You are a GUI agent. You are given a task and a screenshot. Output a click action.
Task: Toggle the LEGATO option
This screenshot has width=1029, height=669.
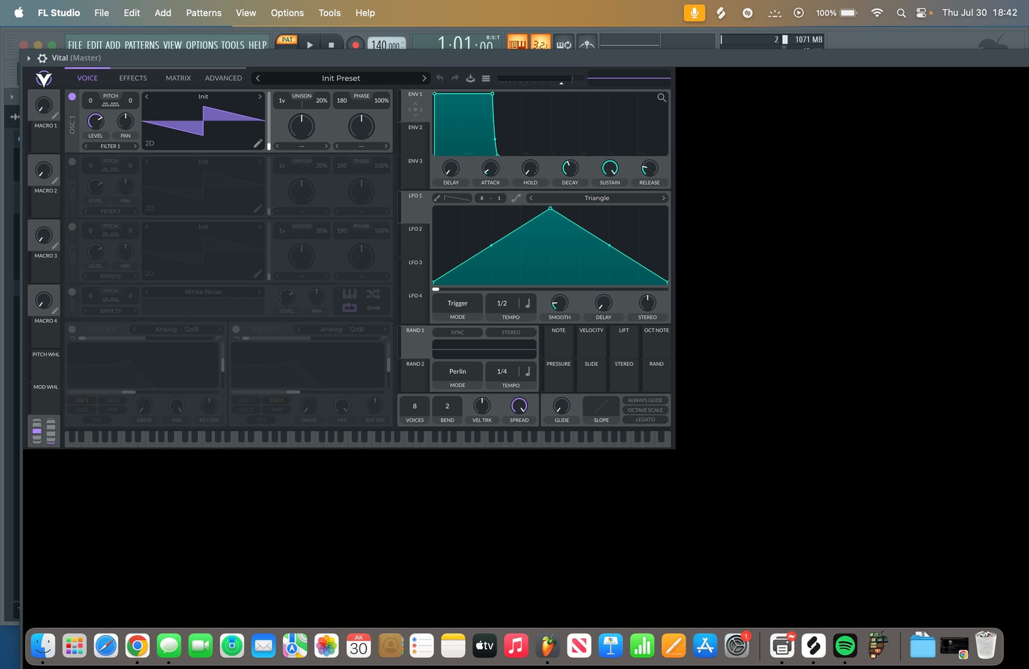click(x=645, y=419)
